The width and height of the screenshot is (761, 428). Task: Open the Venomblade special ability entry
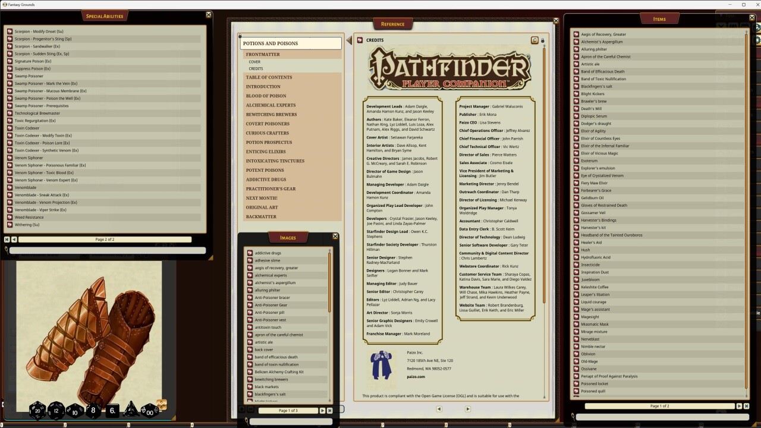26,187
